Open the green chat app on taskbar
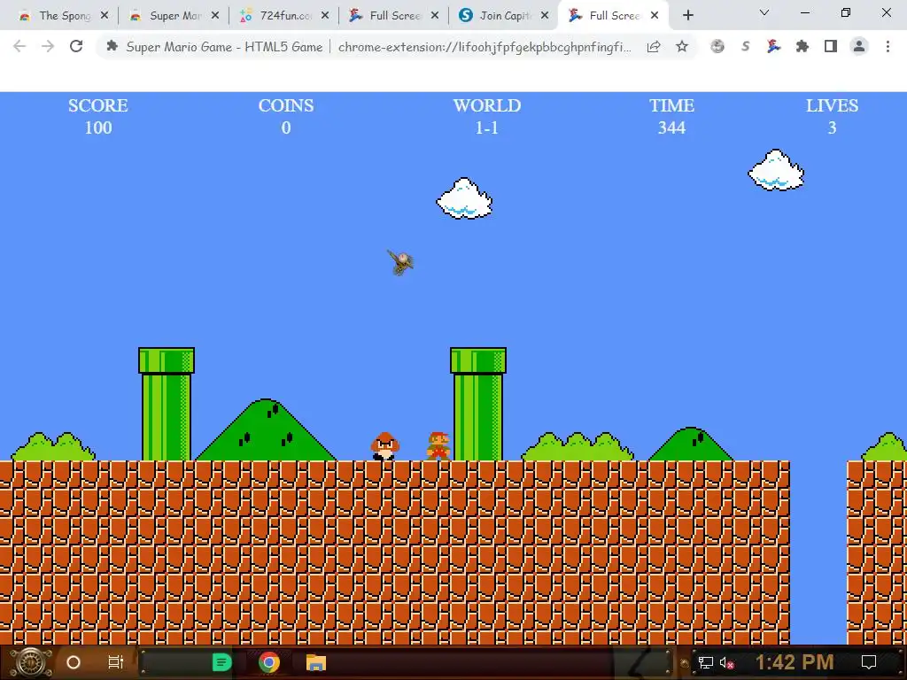 pos(221,662)
